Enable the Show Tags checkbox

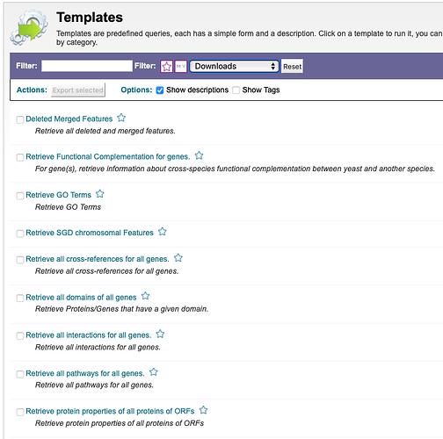point(236,90)
